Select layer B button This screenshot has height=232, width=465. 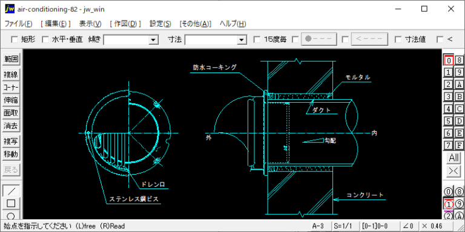pyautogui.click(x=459, y=97)
